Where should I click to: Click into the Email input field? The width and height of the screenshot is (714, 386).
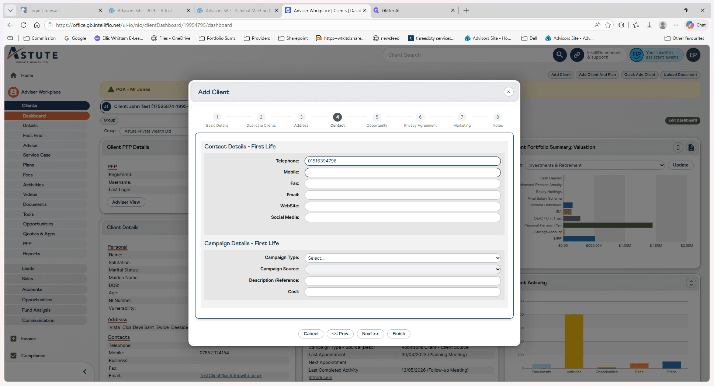point(402,195)
